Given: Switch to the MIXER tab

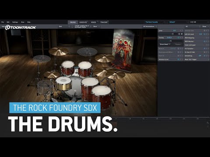Looking at the screenshot, I should point(94,22).
